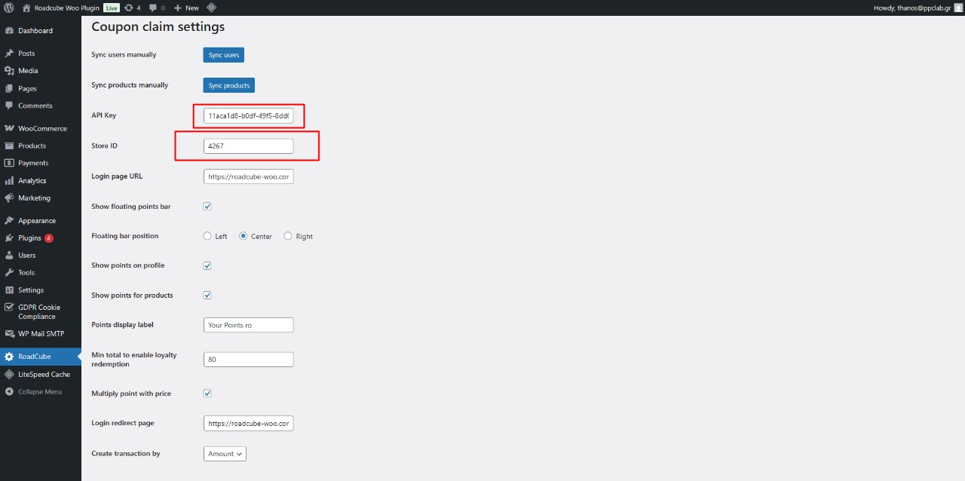Toggle Show floating points bar checkbox
965x481 pixels.
click(207, 207)
